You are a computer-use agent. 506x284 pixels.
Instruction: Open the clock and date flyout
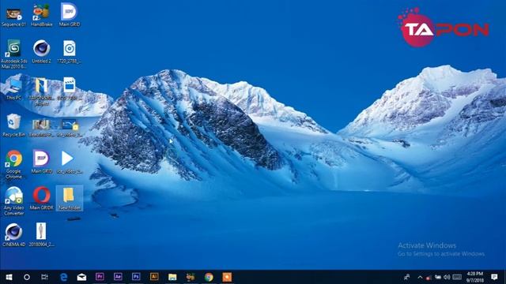point(475,277)
